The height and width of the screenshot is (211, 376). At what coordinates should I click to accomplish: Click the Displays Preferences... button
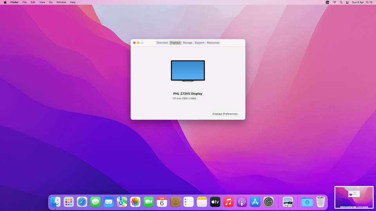click(x=226, y=114)
